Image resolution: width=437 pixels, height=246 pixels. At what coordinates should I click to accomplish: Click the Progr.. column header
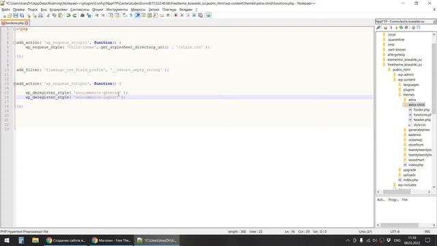pos(393,200)
